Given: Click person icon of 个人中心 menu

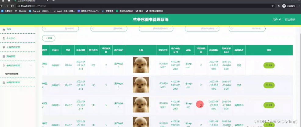Looking at the screenshot, I should tap(4, 38).
